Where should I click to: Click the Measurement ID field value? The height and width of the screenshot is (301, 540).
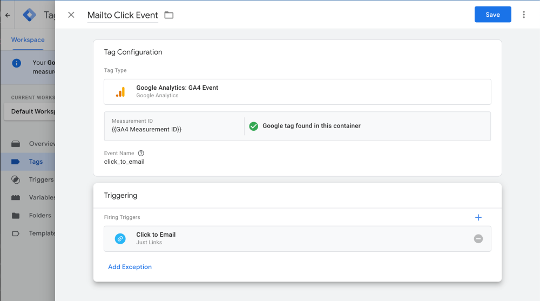pyautogui.click(x=146, y=129)
